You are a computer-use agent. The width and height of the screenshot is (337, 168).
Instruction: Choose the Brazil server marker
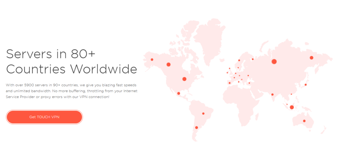[203, 114]
